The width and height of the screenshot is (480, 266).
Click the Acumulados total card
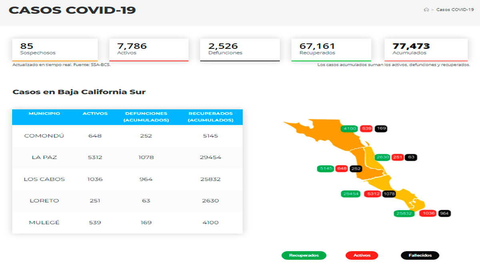(426, 50)
